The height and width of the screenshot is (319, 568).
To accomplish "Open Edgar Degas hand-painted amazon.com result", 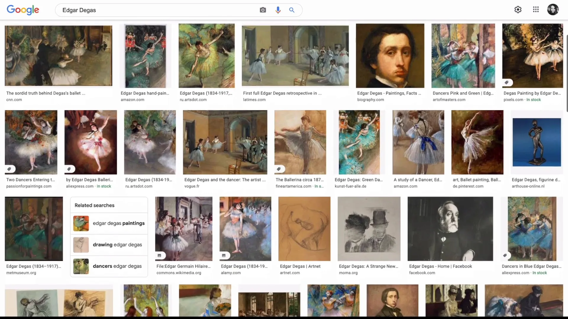I will (145, 93).
